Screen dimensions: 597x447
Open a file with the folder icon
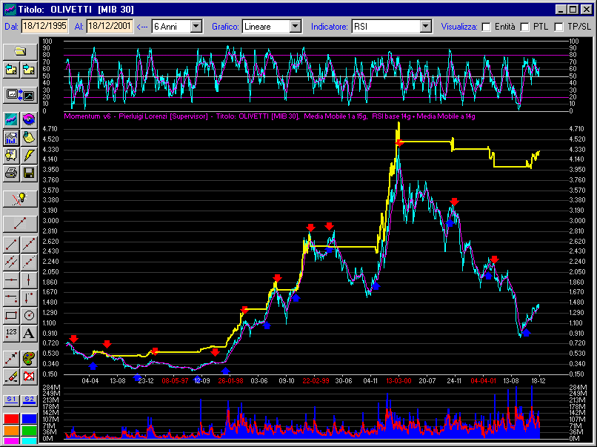[20, 51]
